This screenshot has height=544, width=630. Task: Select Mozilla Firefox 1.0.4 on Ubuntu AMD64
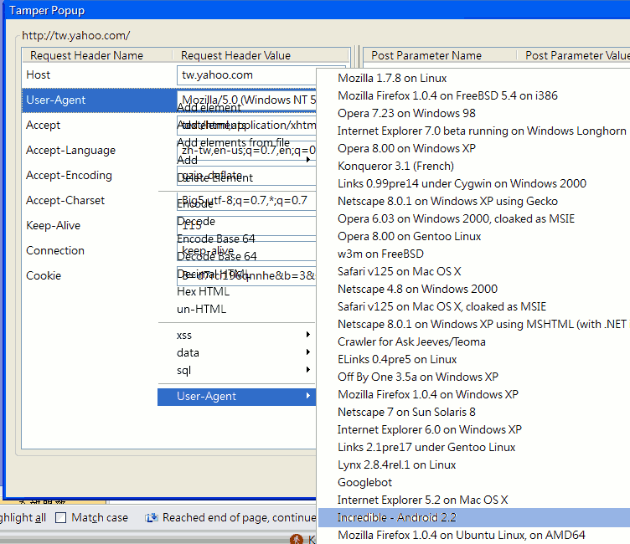pyautogui.click(x=462, y=535)
